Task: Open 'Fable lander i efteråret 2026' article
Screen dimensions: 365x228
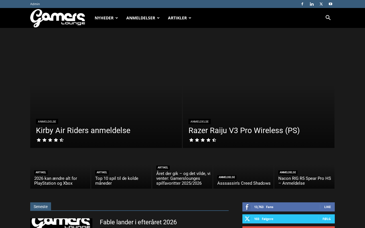Action: (138, 222)
